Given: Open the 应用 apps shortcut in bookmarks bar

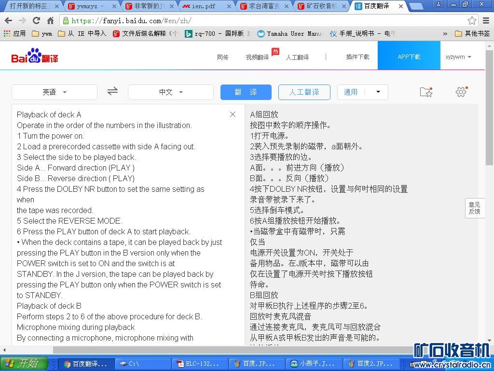Looking at the screenshot, I should pos(15,33).
